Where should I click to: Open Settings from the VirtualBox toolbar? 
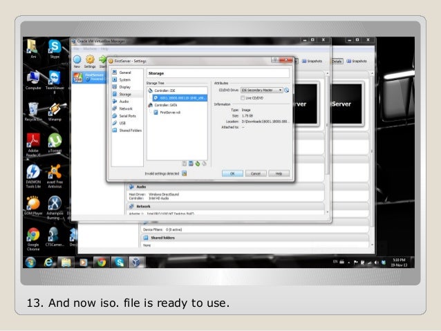(89, 59)
